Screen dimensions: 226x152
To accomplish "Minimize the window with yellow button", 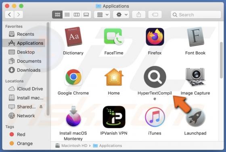I will point(14,6).
